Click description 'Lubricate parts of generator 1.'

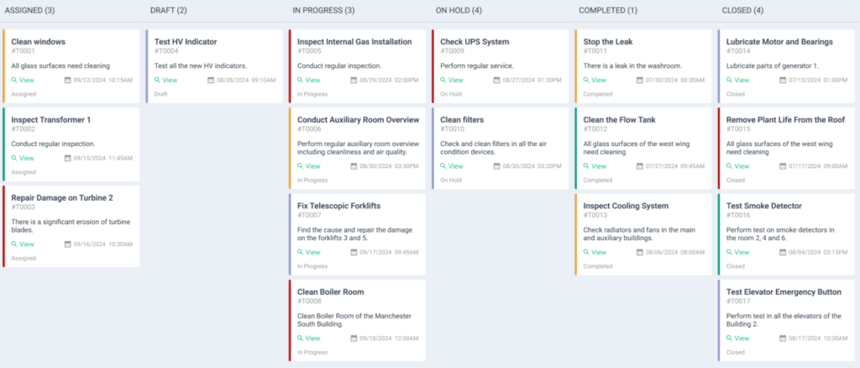773,66
